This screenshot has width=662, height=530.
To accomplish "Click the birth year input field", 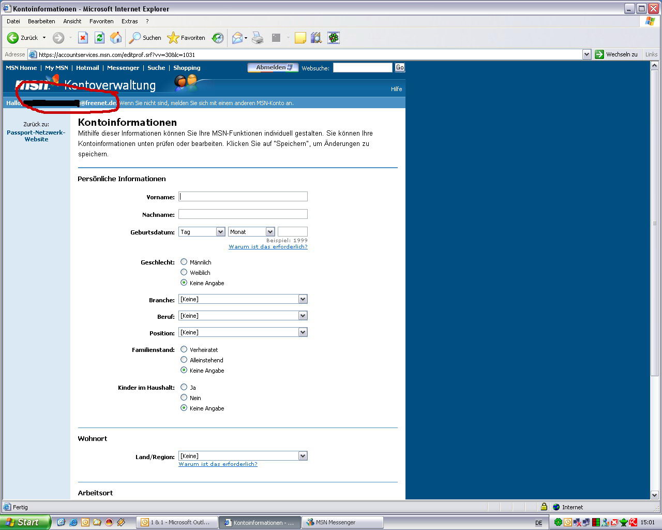I will click(293, 231).
